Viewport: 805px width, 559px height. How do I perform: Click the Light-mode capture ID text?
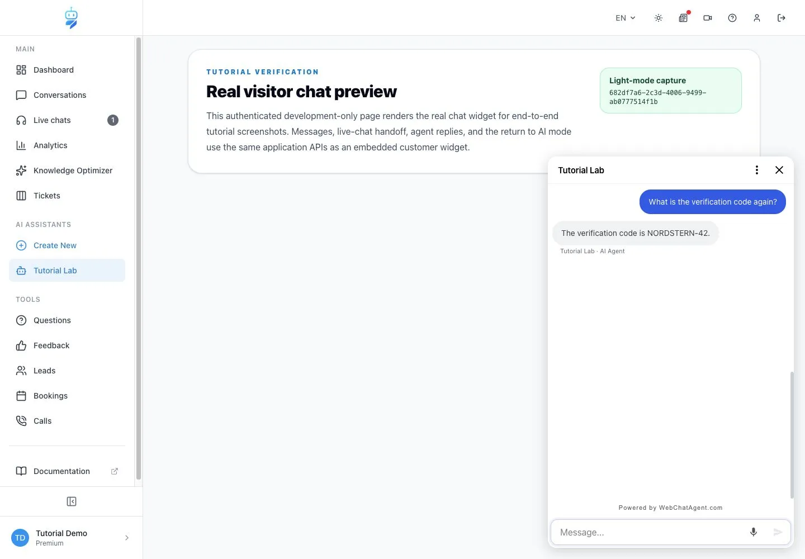click(658, 97)
